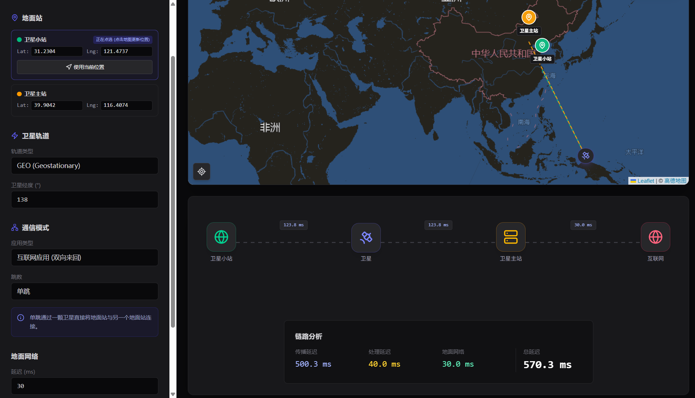Open the 轨道类型 GEO dropdown
Image resolution: width=695 pixels, height=398 pixels.
tap(85, 166)
